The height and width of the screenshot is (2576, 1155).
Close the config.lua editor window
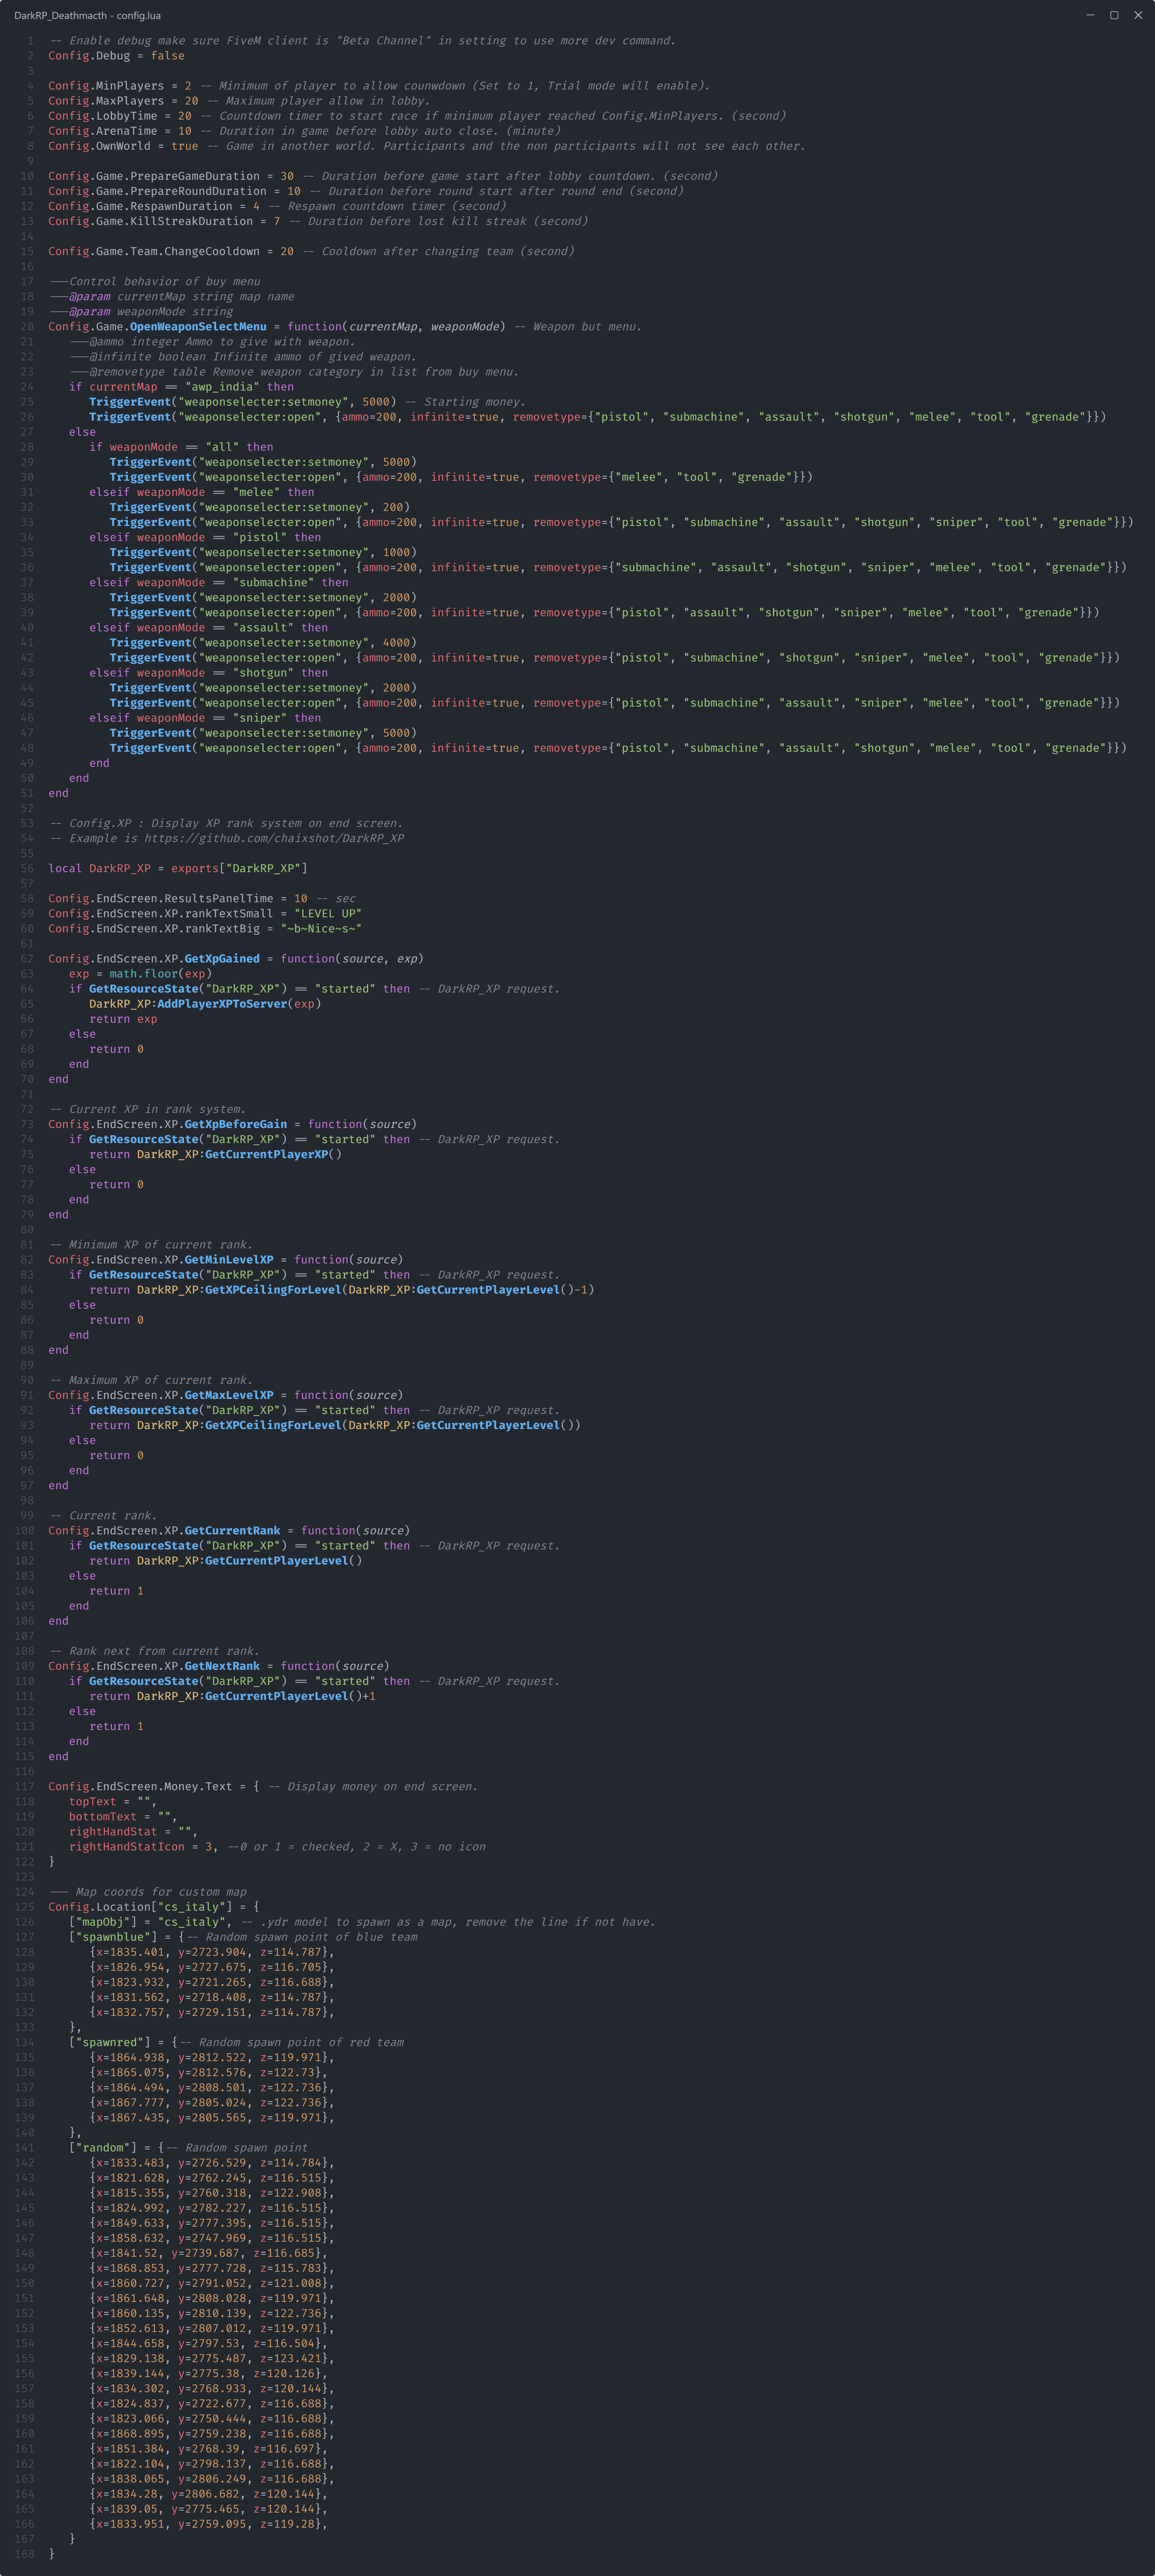pos(1137,15)
